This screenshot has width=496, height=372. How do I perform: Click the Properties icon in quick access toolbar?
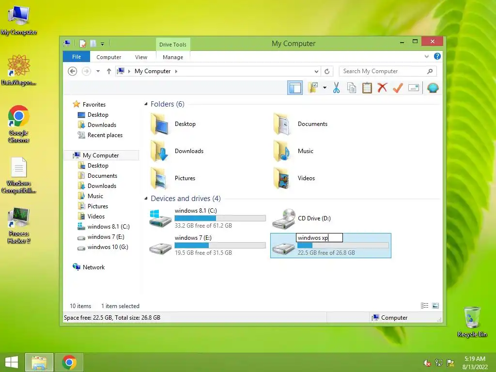82,43
